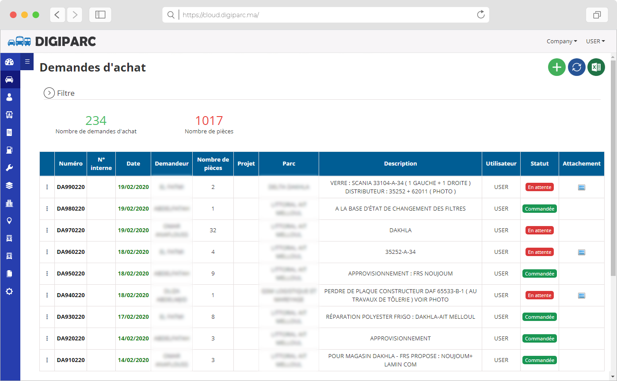
Task: Click the settings gear icon in sidebar
Action: 9,291
